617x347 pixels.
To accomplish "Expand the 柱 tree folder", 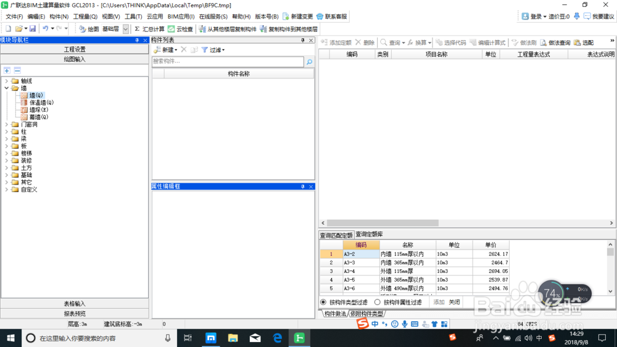I will (x=6, y=132).
